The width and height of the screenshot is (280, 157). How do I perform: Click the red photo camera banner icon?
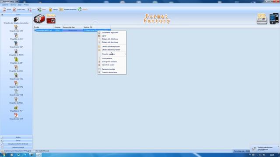coord(51,20)
